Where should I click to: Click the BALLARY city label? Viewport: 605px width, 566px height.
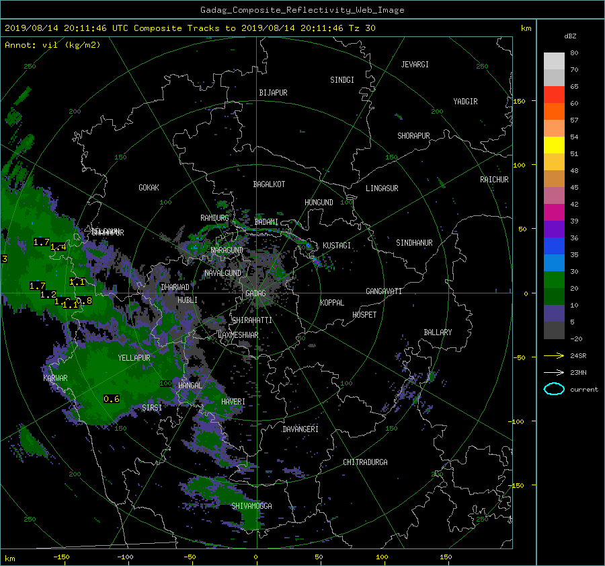tap(438, 332)
